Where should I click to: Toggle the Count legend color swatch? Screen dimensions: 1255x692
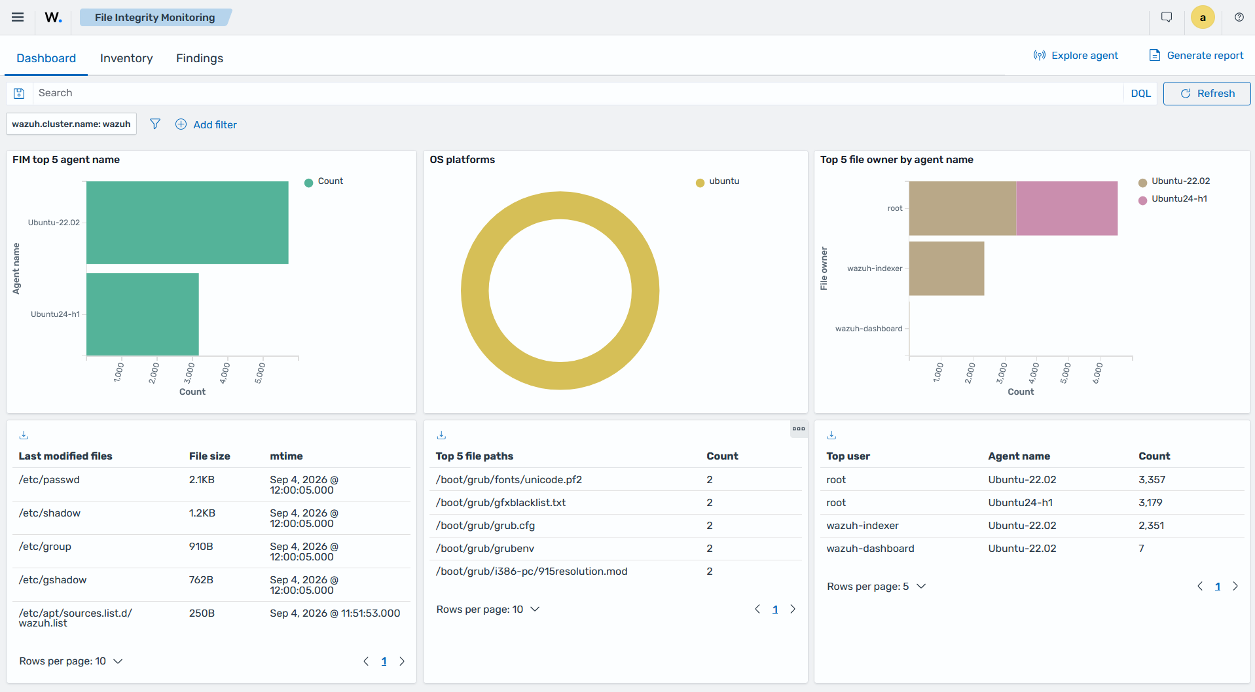(x=309, y=183)
